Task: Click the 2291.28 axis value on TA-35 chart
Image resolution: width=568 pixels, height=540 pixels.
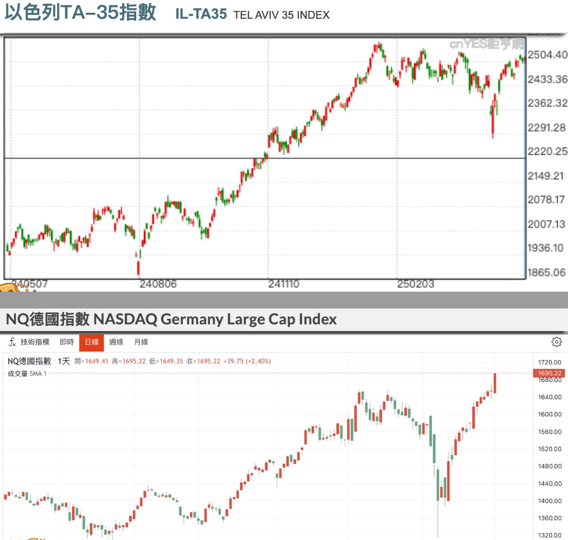Action: [x=547, y=128]
